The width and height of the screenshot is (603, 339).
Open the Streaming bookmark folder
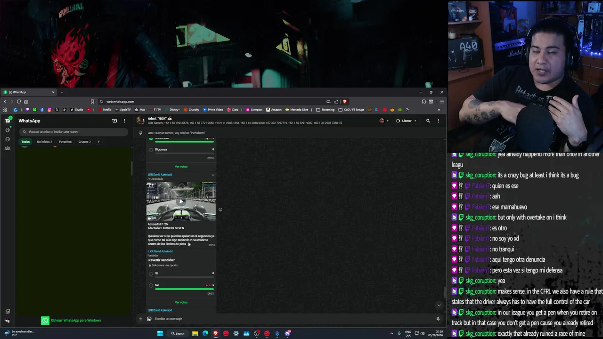pyautogui.click(x=326, y=110)
